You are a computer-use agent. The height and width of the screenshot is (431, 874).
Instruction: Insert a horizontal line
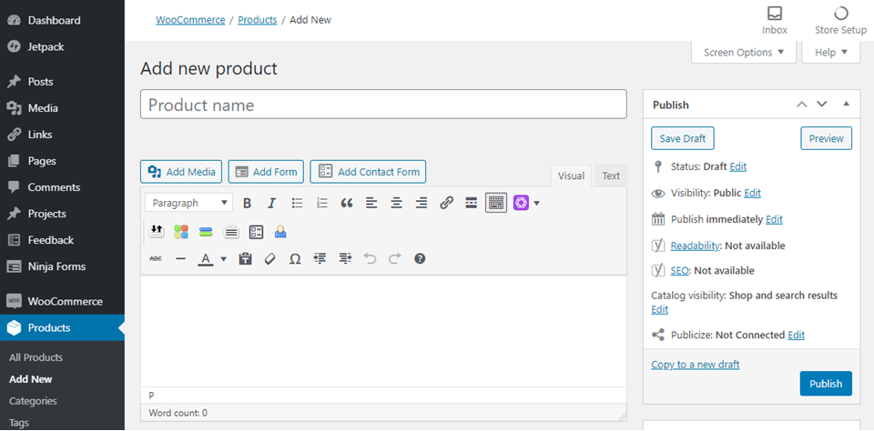(180, 259)
